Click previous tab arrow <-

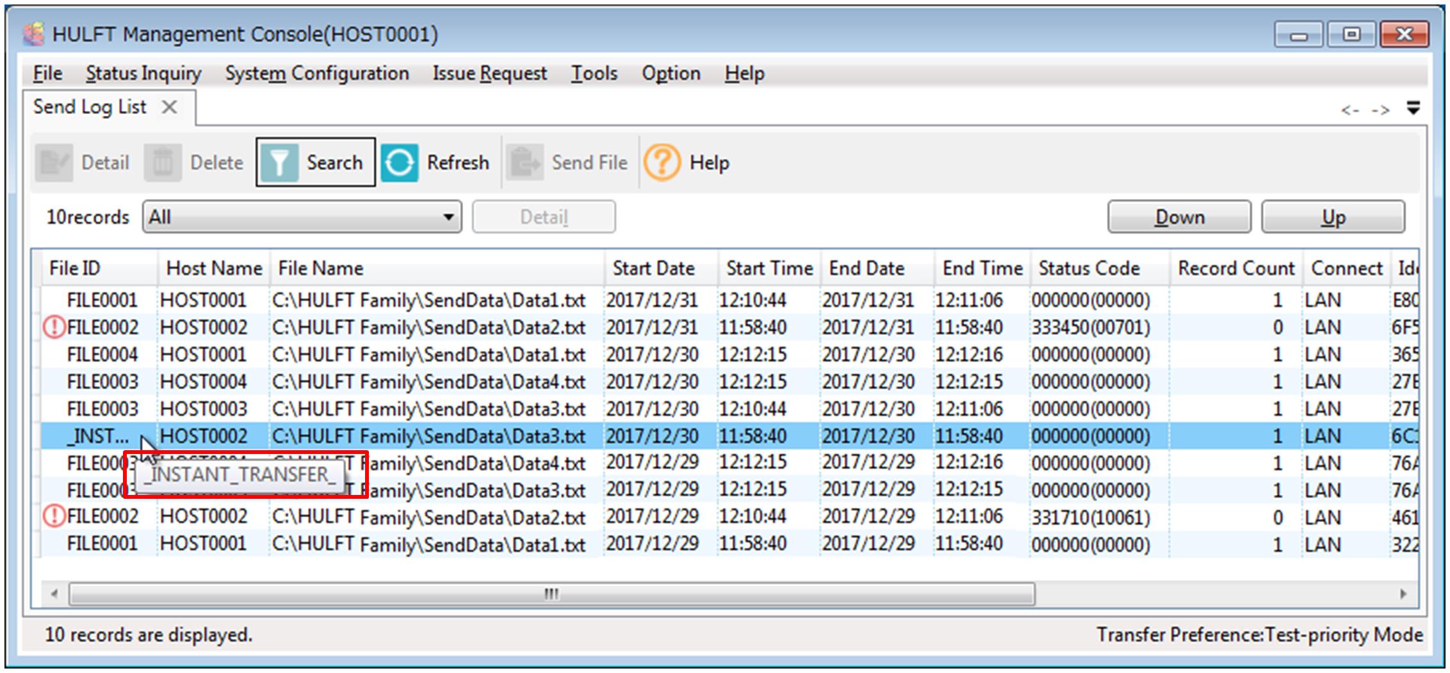[x=1350, y=110]
